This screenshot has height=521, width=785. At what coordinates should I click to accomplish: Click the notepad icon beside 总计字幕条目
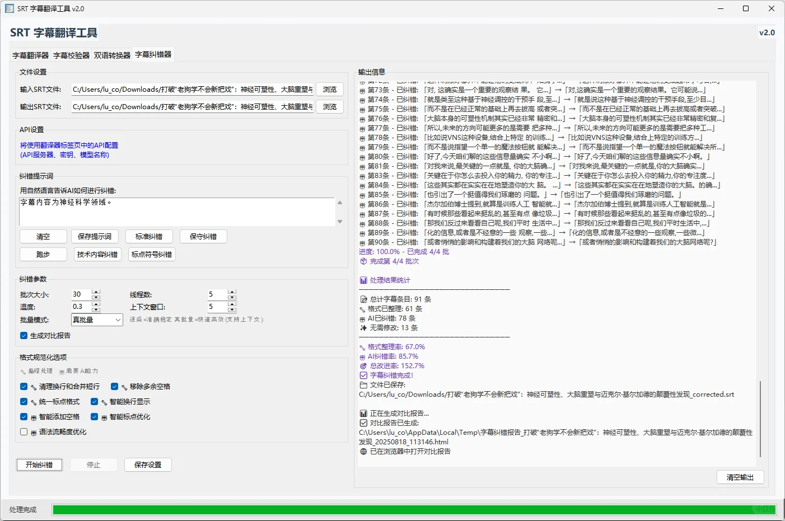click(363, 299)
